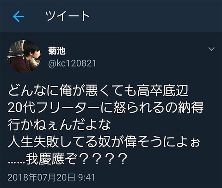Select the word 我慶應ぞ in the tweet

51,159
